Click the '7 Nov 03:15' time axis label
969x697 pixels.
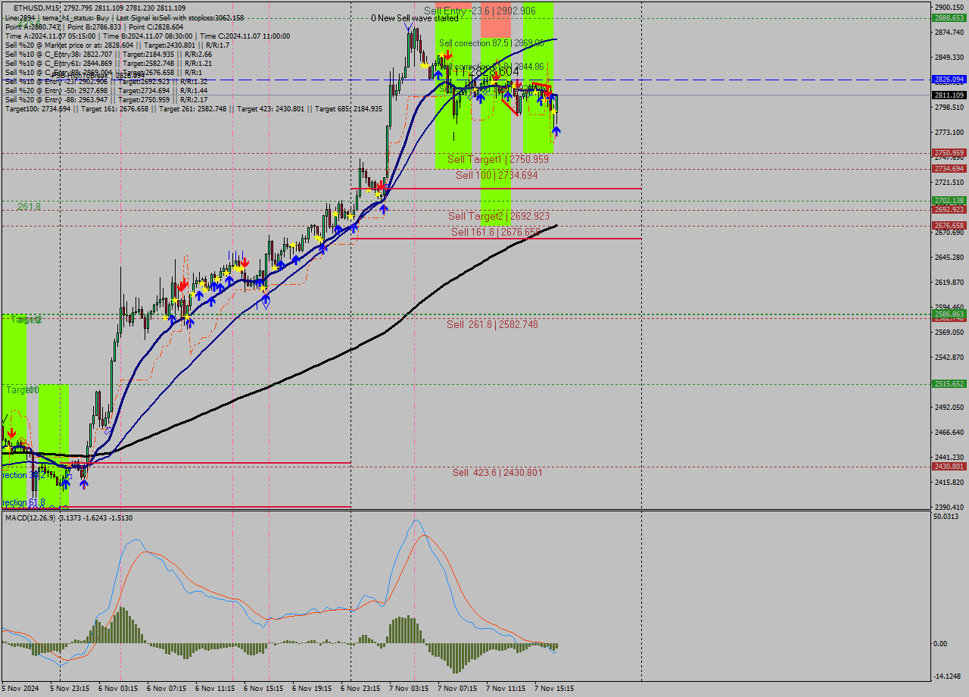409,689
